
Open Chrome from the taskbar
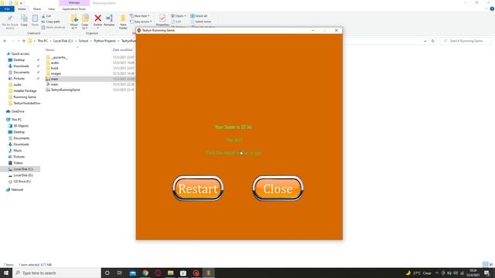point(145,273)
